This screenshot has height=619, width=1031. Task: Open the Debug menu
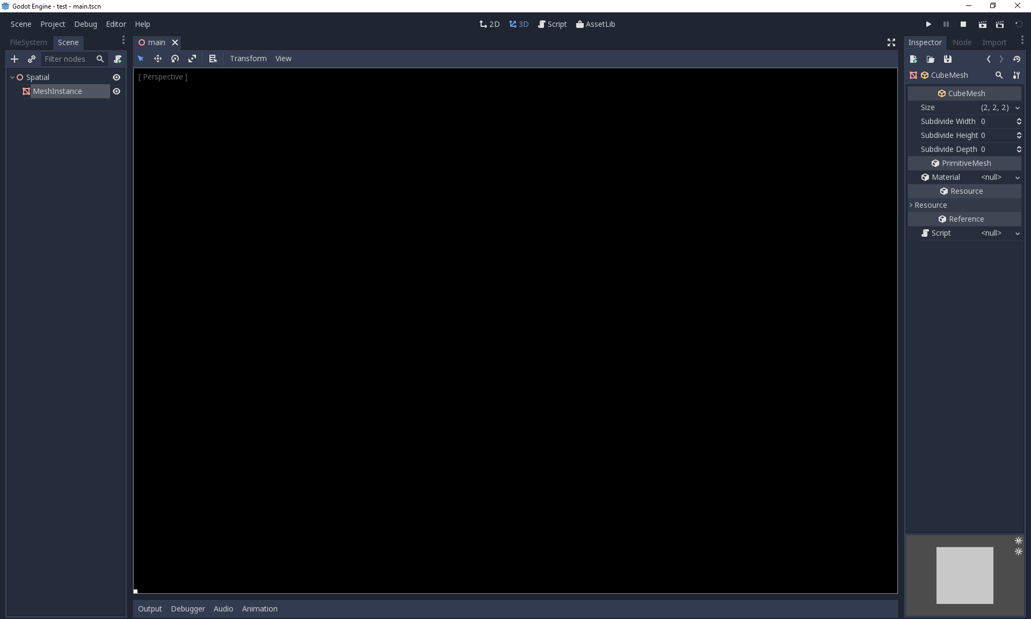(85, 24)
